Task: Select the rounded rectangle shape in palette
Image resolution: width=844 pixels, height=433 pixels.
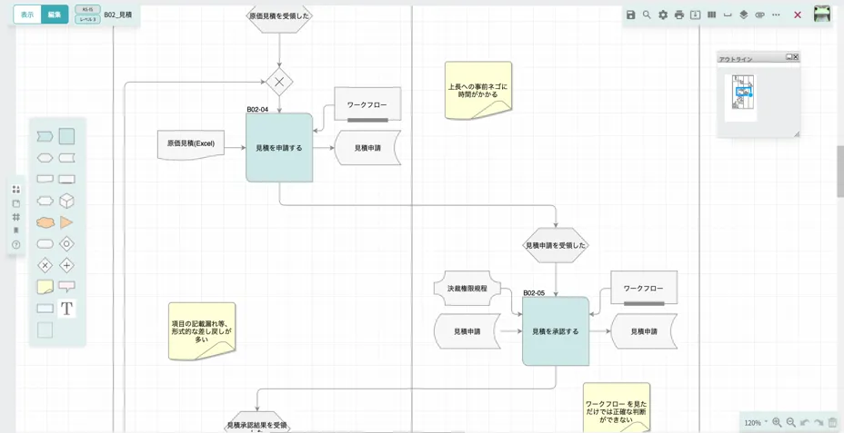Action: click(45, 244)
